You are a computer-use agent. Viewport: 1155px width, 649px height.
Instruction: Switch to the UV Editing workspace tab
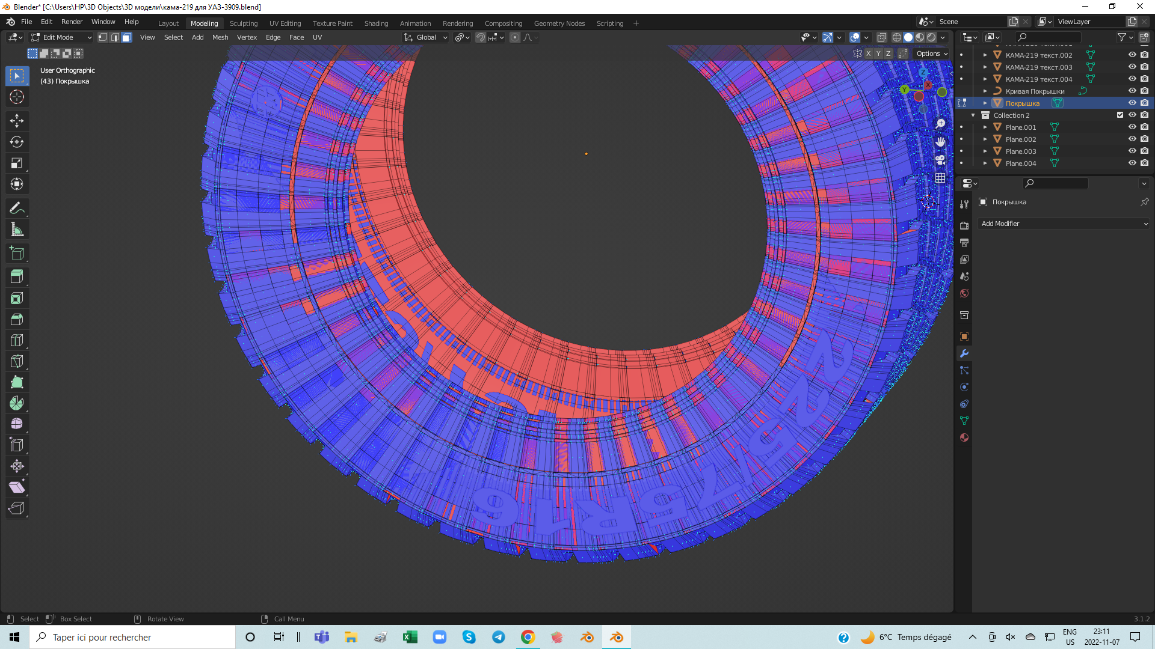pyautogui.click(x=285, y=23)
